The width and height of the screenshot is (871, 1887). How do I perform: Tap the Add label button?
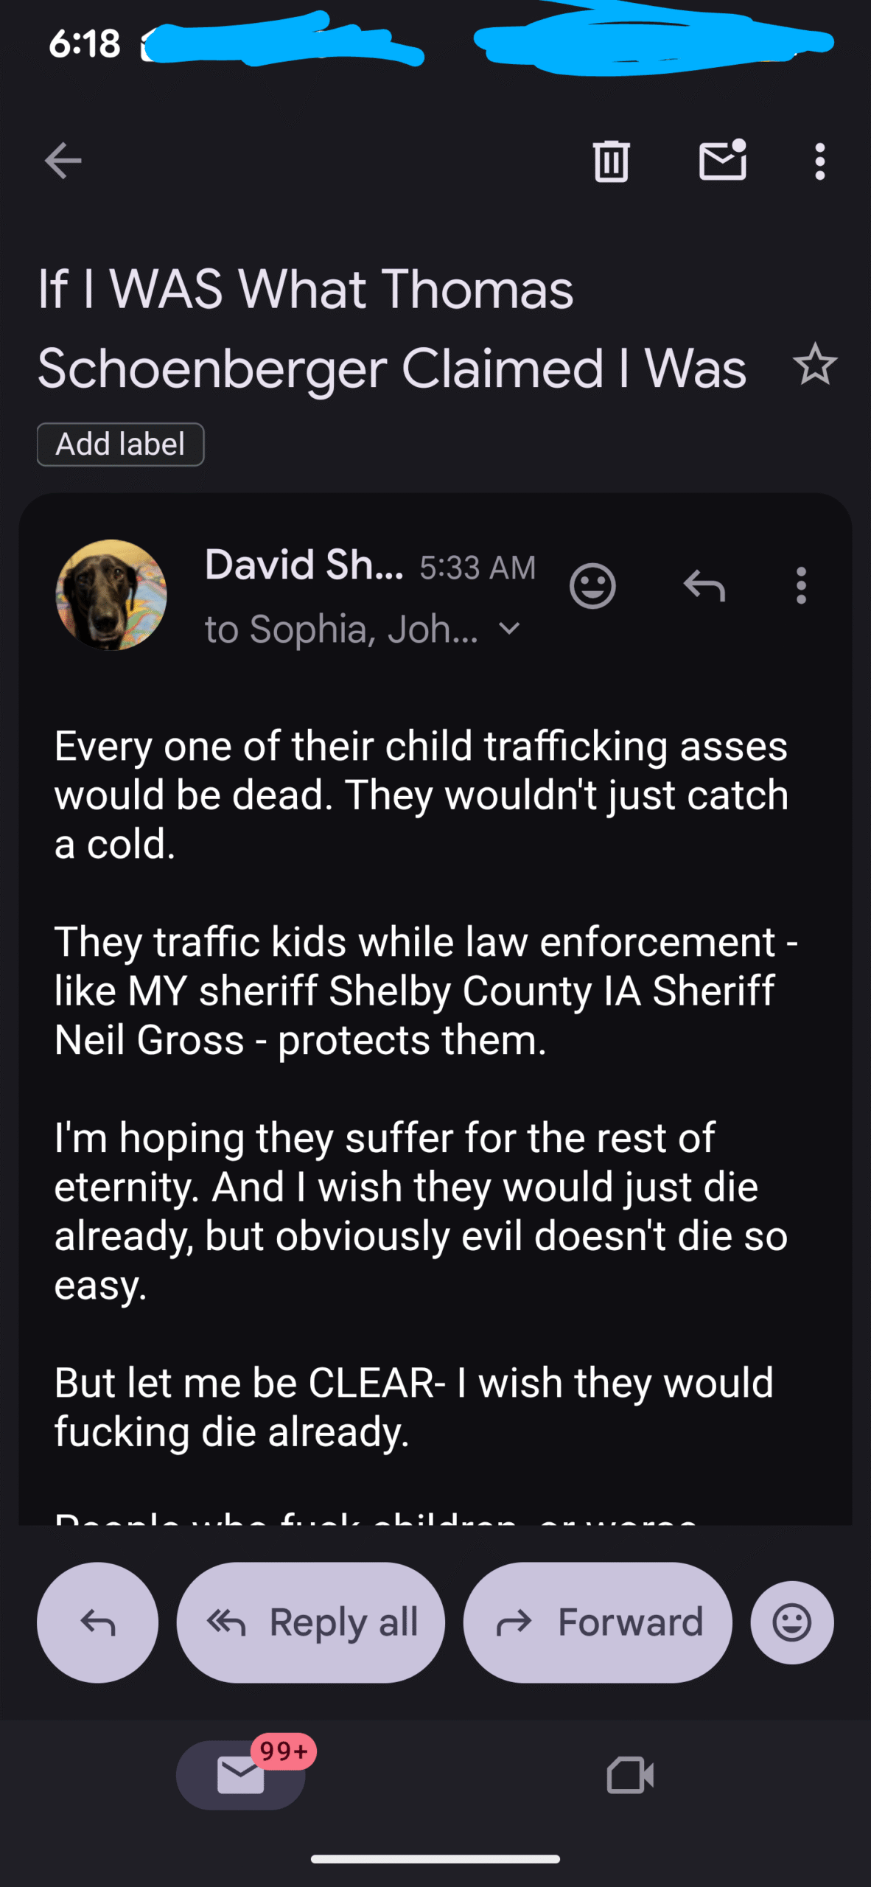pos(121,444)
